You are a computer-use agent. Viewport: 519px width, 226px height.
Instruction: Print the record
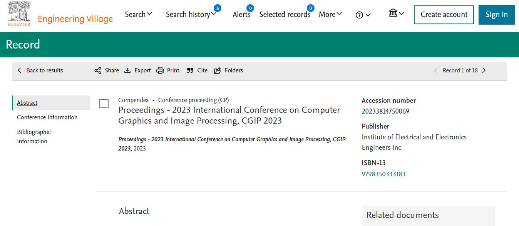168,70
